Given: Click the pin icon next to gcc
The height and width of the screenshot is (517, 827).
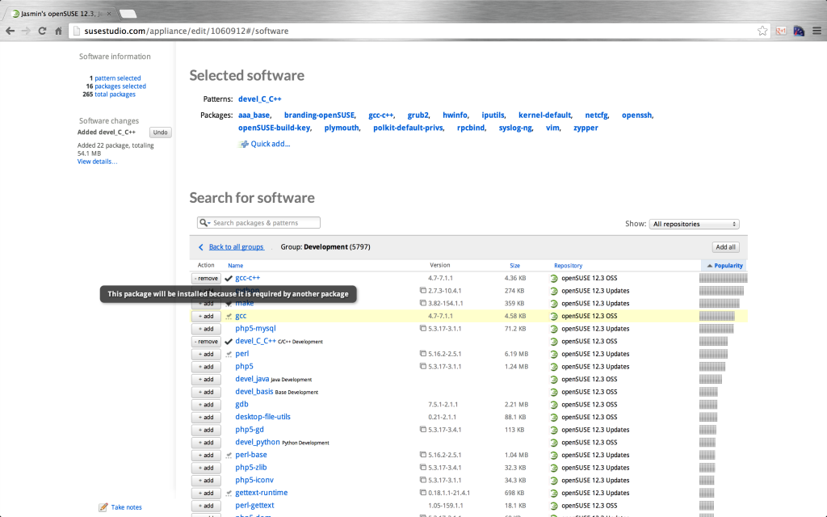Looking at the screenshot, I should tap(229, 316).
